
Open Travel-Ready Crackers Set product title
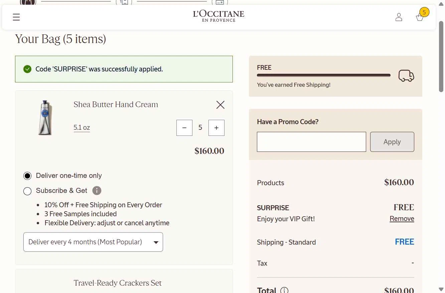tap(118, 283)
